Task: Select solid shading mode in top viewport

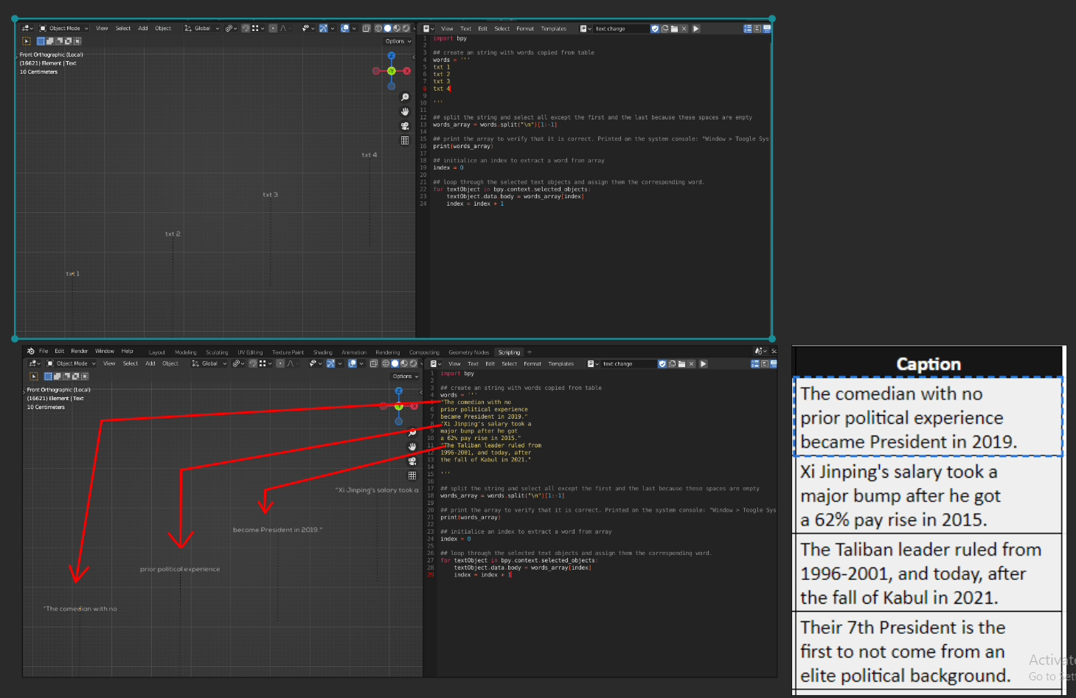Action: coord(388,29)
